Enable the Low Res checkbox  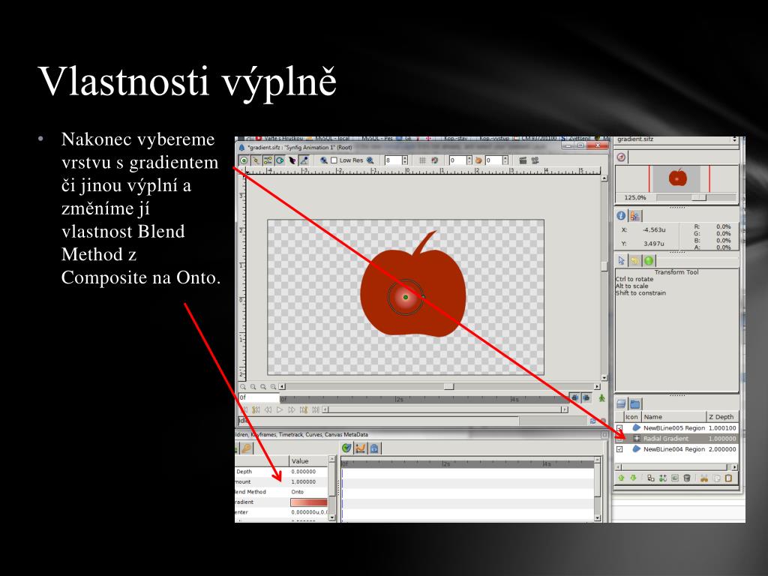point(334,160)
